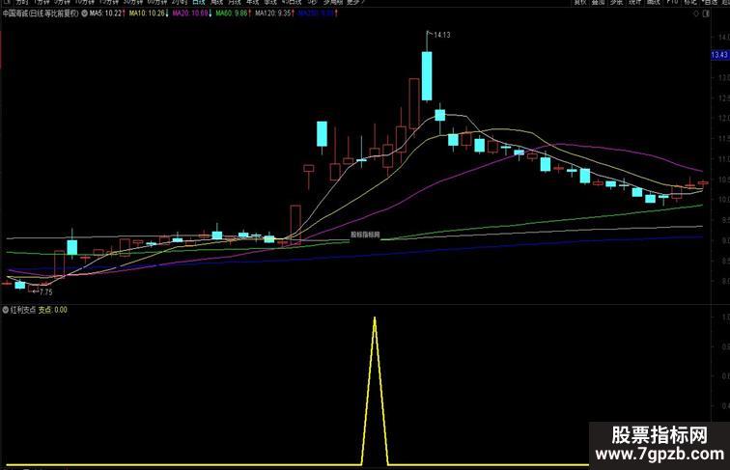Open the 多周期 multi-period view
The height and width of the screenshot is (470, 730).
tap(333, 2)
